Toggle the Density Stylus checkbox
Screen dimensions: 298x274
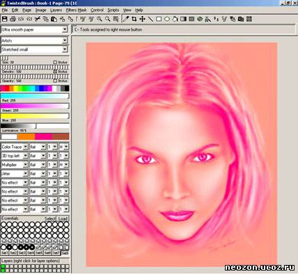55,72
